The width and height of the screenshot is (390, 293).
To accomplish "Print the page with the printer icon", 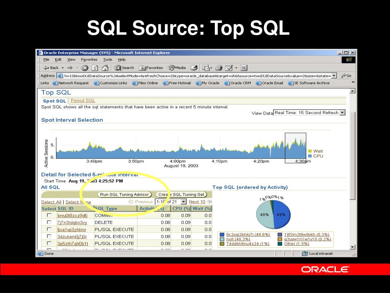I will [219, 68].
